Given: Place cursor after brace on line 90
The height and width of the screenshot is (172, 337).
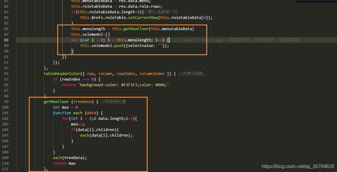Looking at the screenshot, I should coord(74,51).
